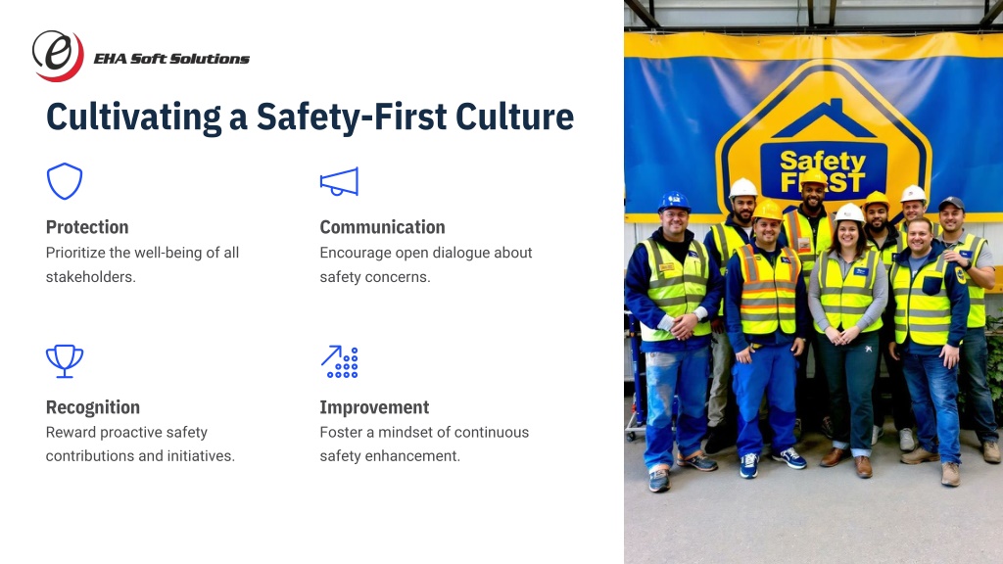Viewport: 1003px width, 564px height.
Task: Select the reward proactive safety contributions text
Action: (140, 444)
